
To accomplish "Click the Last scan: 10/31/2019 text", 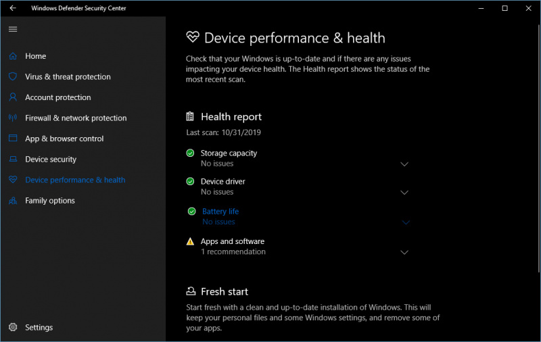I will [224, 132].
